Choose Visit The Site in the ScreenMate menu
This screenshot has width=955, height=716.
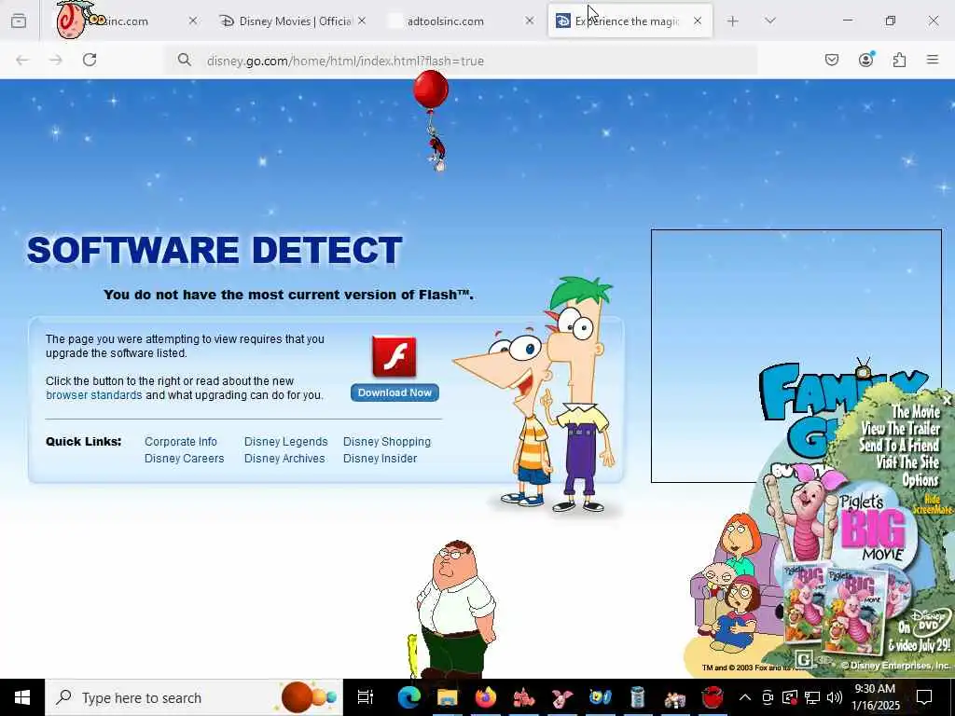908,462
